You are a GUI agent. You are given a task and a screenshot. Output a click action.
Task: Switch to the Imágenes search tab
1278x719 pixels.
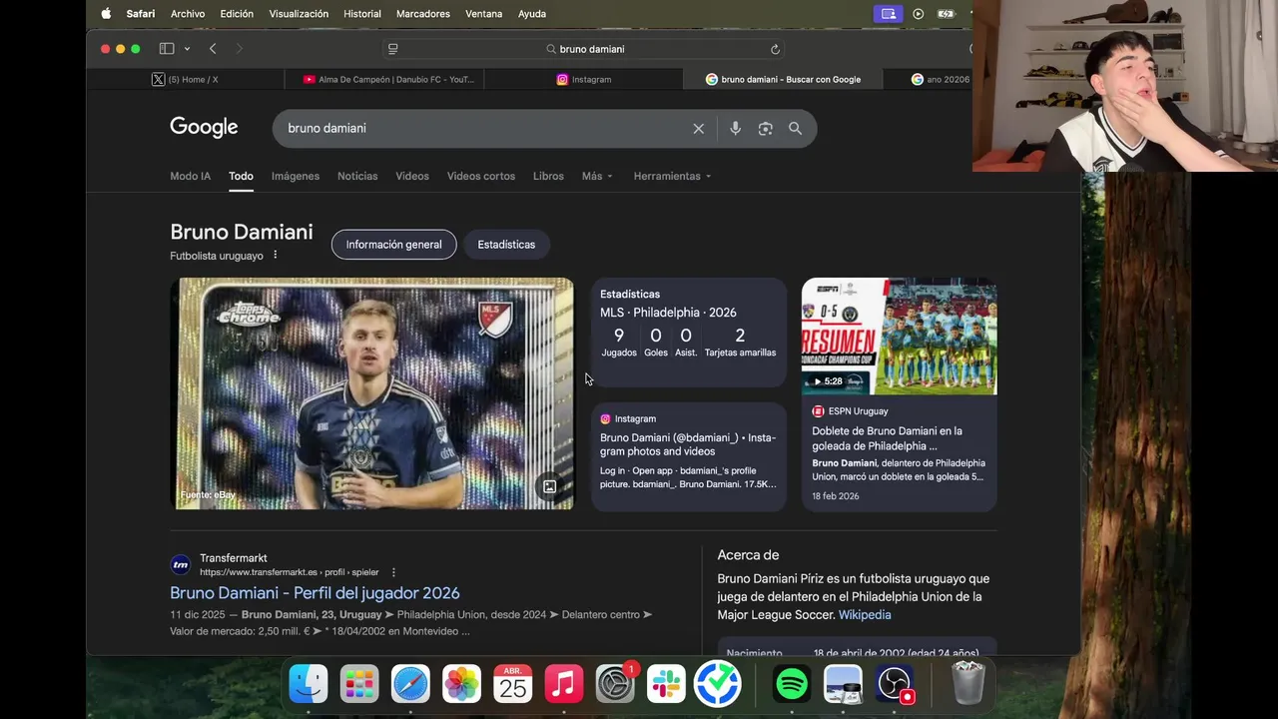click(296, 176)
